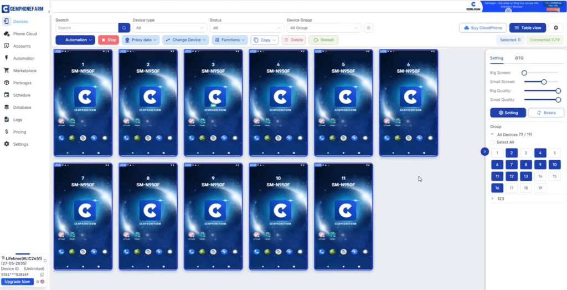
Task: Check the Select All checkbox
Action: pos(492,143)
